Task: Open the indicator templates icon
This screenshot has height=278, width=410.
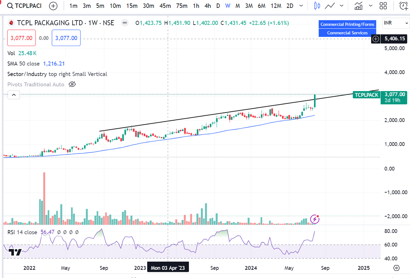Action: point(358,6)
